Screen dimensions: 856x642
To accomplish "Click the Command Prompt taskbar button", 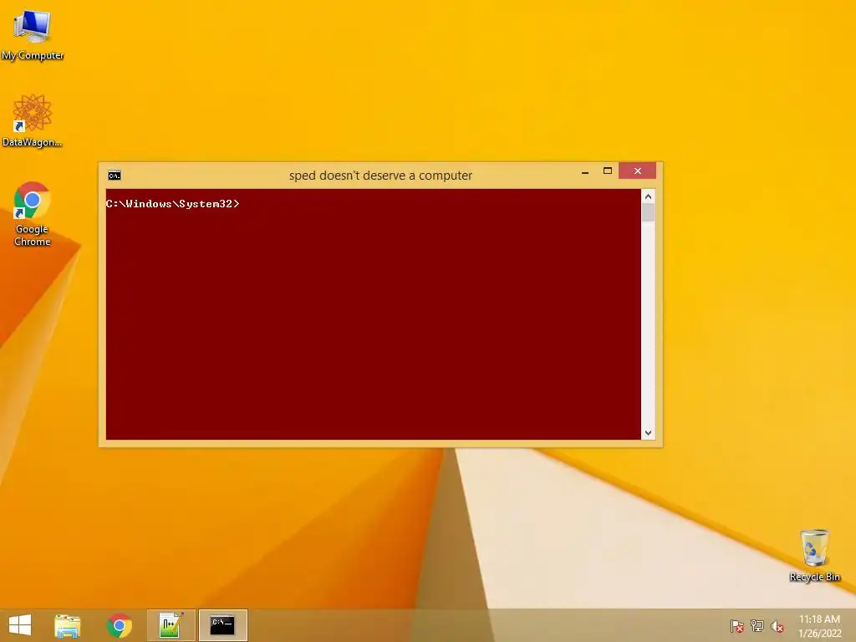I will tap(222, 625).
